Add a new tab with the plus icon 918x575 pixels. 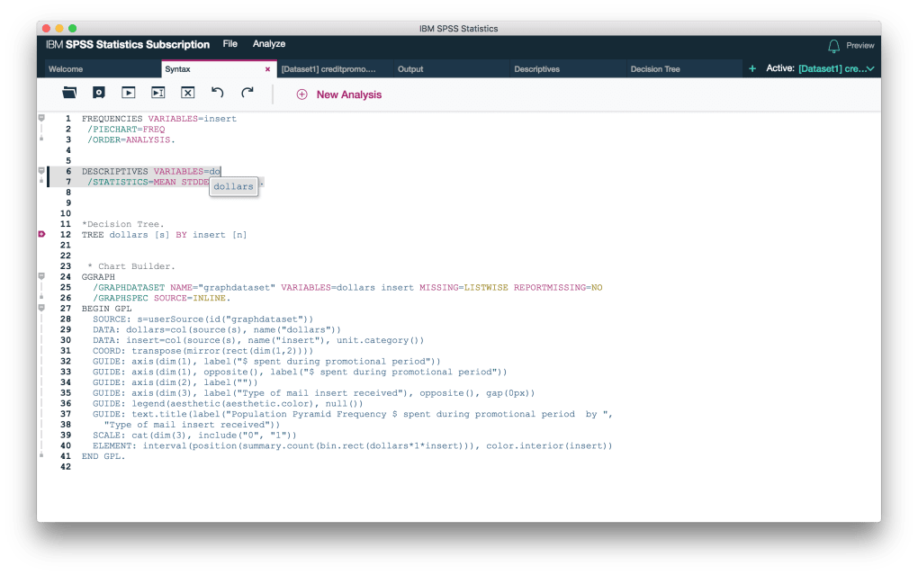pyautogui.click(x=752, y=68)
